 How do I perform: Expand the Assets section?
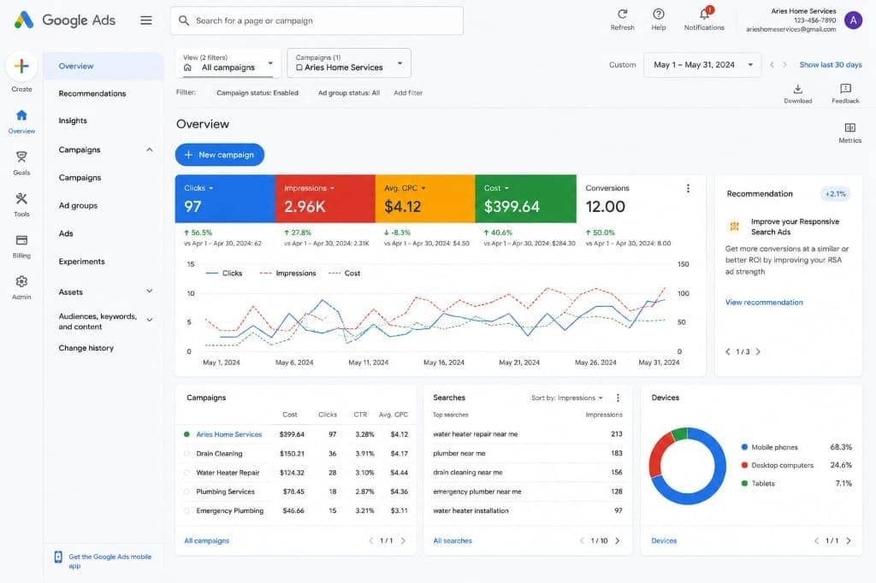149,291
